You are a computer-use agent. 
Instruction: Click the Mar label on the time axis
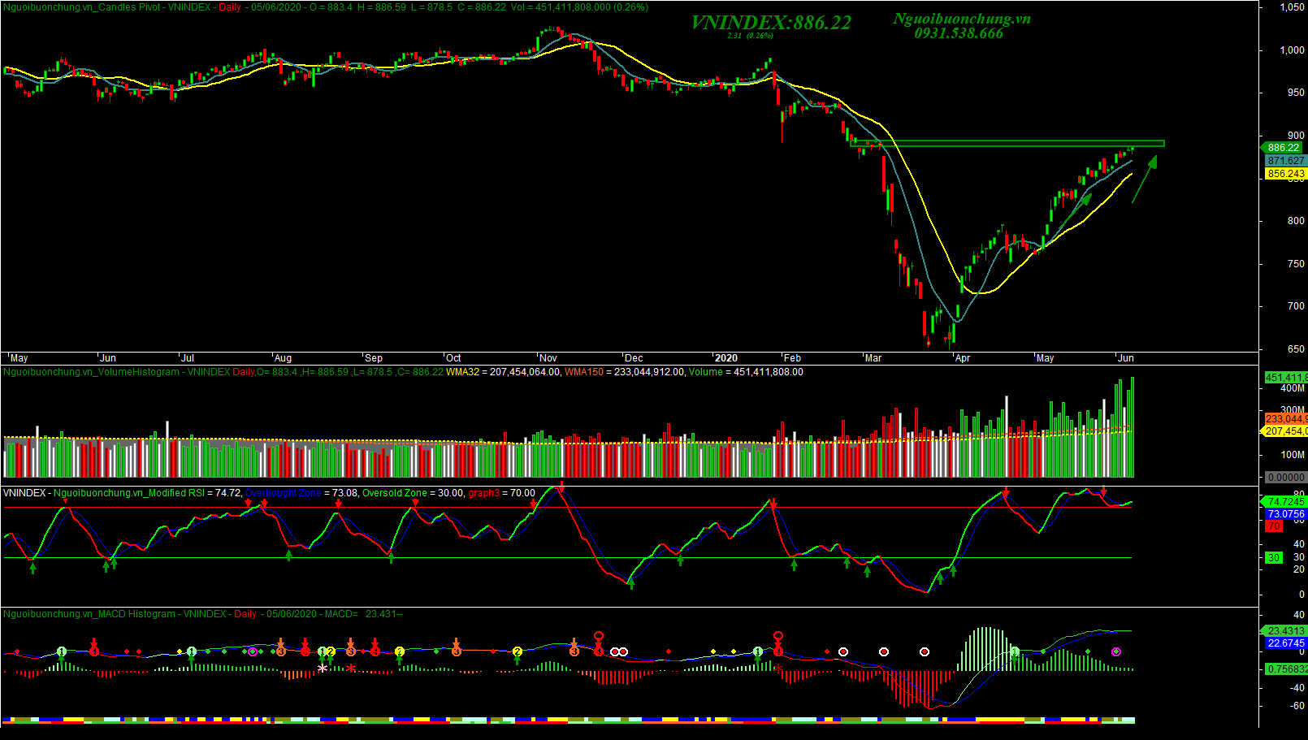(873, 358)
